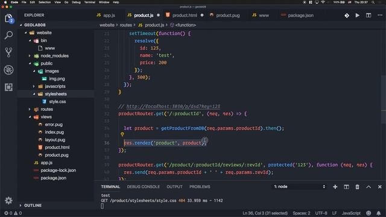Screen dimensions: 386x217
Task: Open the Apple menu
Action: [5, 2]
